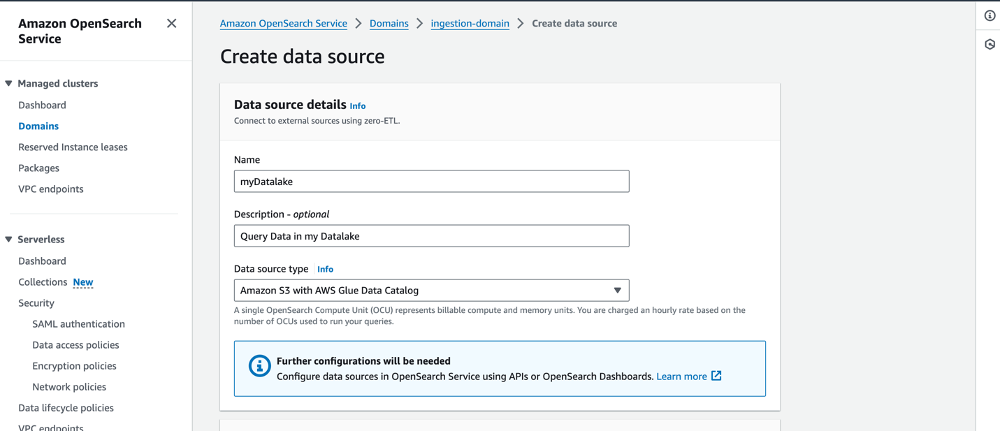Go to ingestion-domain breadcrumb link

470,23
